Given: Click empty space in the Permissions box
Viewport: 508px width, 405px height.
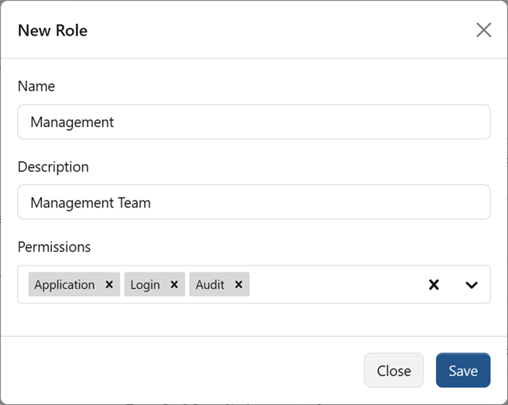Looking at the screenshot, I should tap(333, 285).
